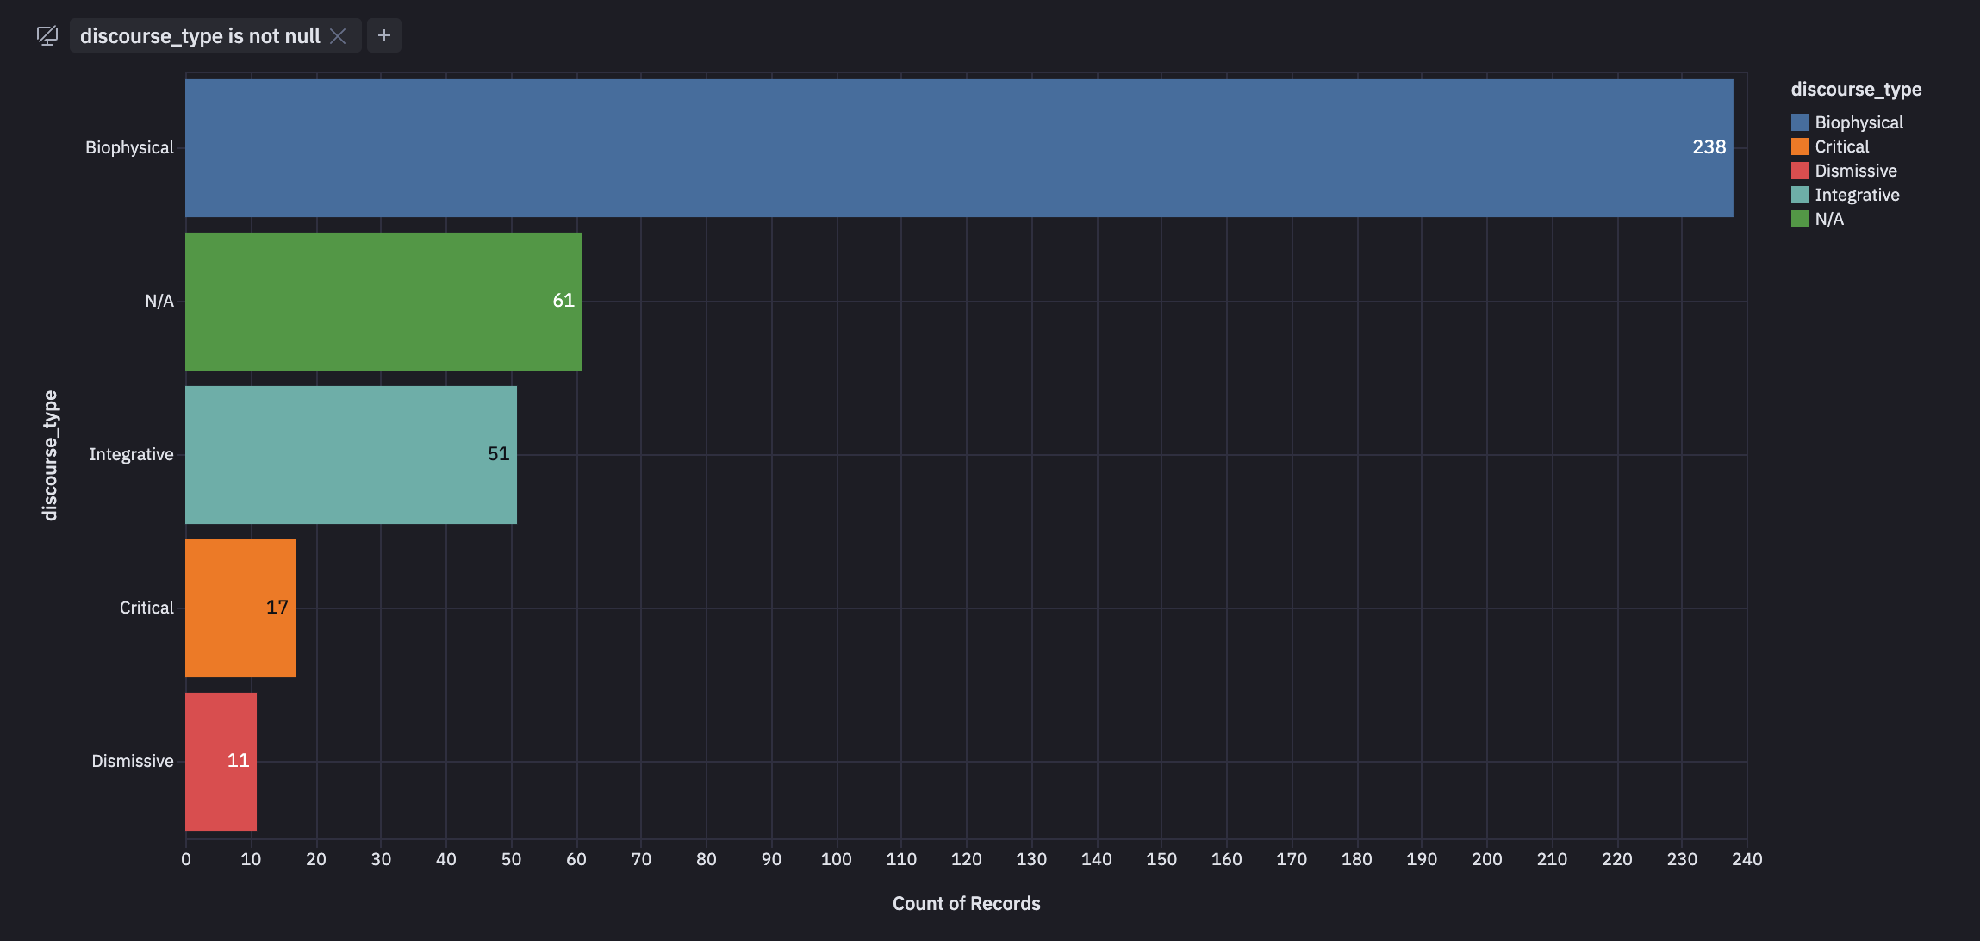Select the green N/A bar
This screenshot has height=941, width=1980.
[383, 302]
